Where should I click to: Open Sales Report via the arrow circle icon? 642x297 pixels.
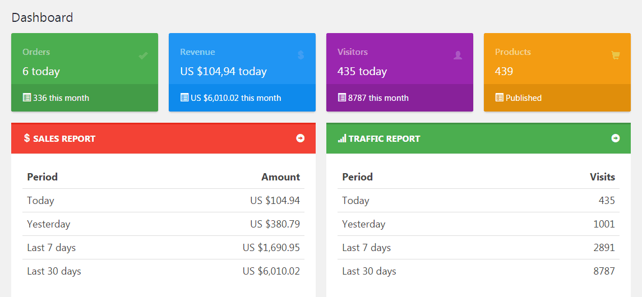(x=301, y=138)
